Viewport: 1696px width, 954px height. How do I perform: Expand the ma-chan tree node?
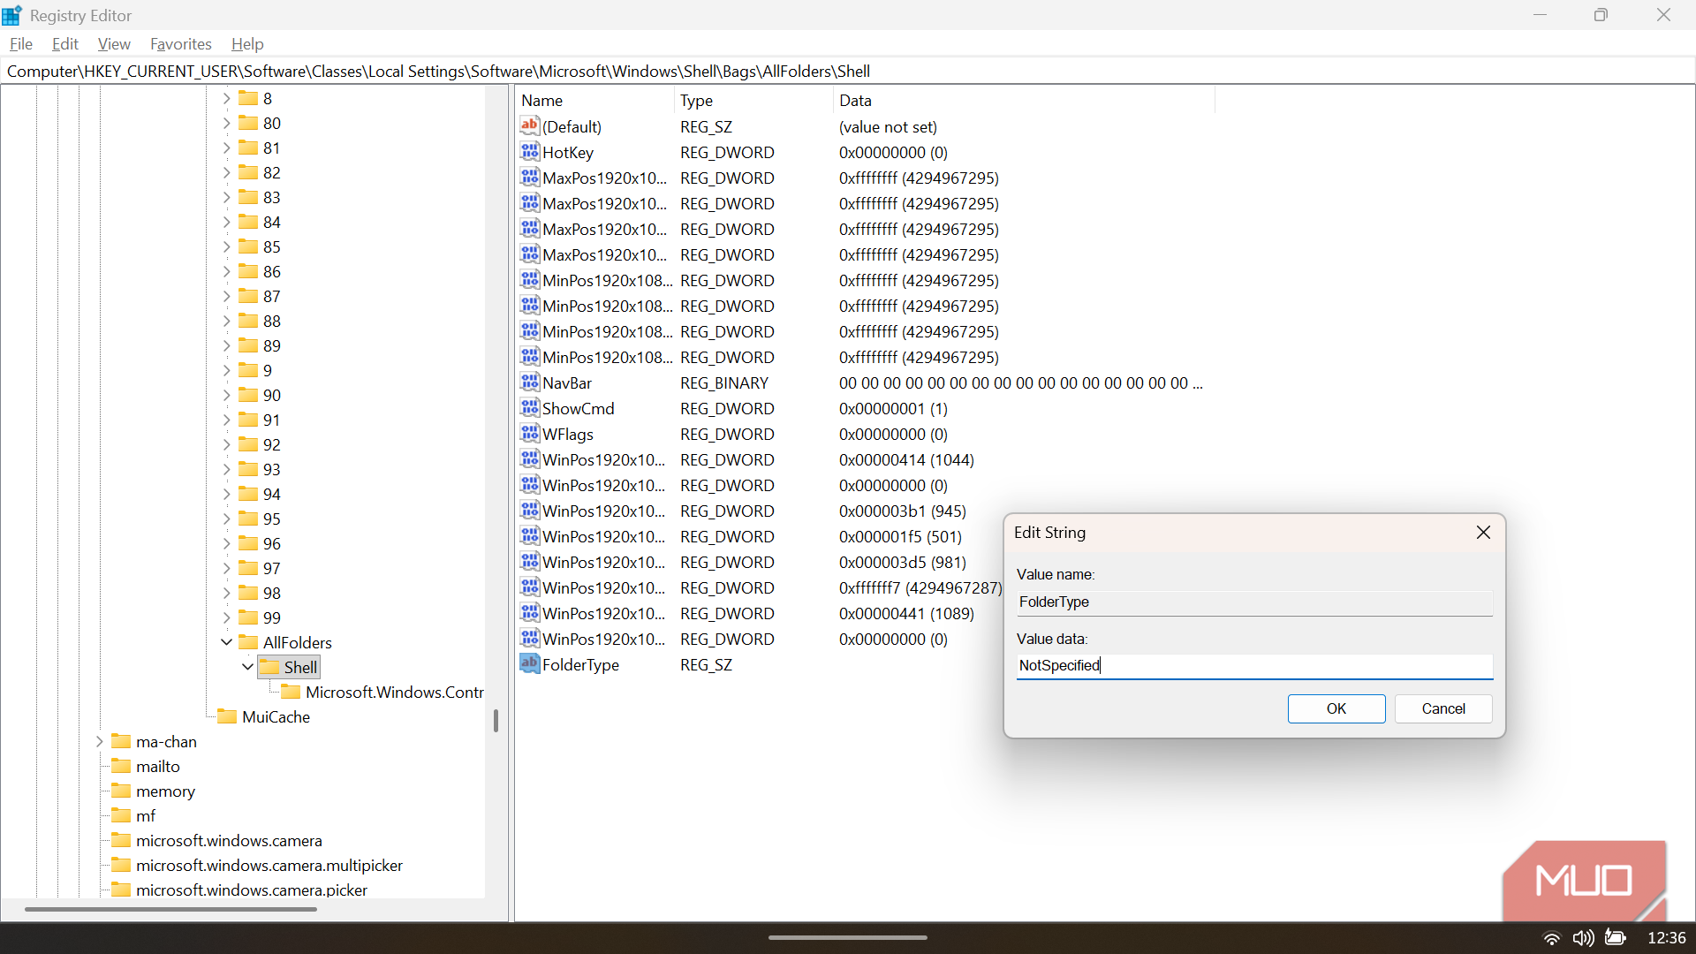tap(99, 741)
